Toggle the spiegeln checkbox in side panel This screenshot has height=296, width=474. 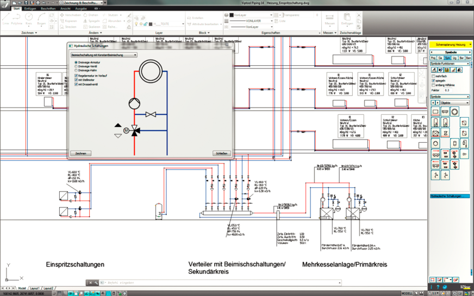coord(433,80)
